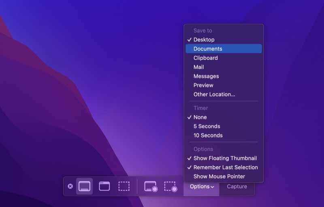This screenshot has width=324, height=207.
Task: Collapse the Options dropdown menu
Action: [x=201, y=186]
